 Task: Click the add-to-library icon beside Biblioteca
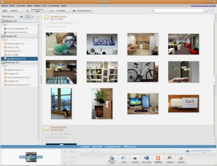(x=22, y=17)
